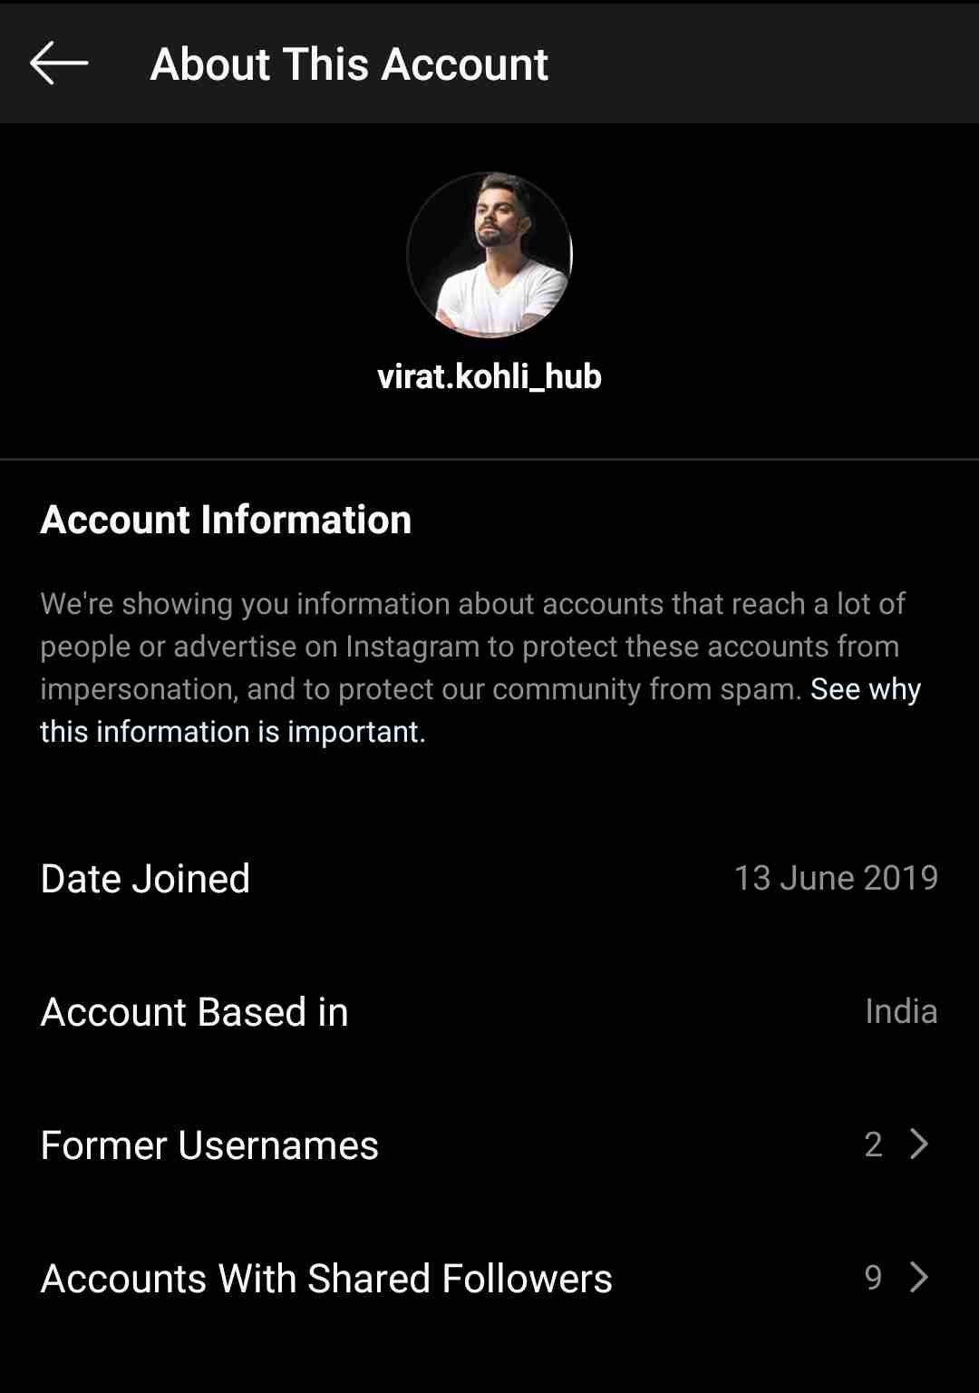Click the Account Information heading
The height and width of the screenshot is (1393, 979).
226,520
